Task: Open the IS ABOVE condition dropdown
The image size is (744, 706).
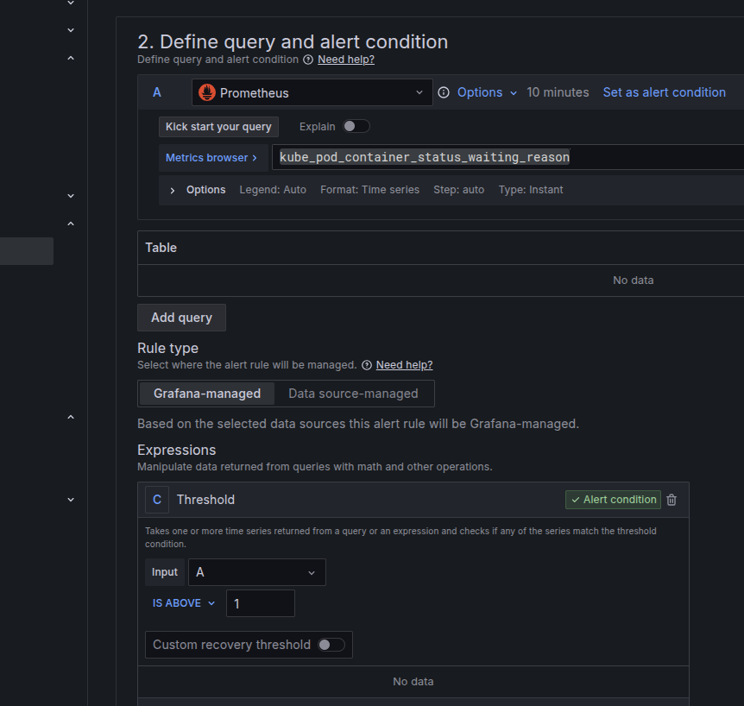Action: 184,603
